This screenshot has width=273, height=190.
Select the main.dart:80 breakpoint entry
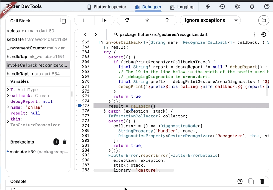(38, 152)
